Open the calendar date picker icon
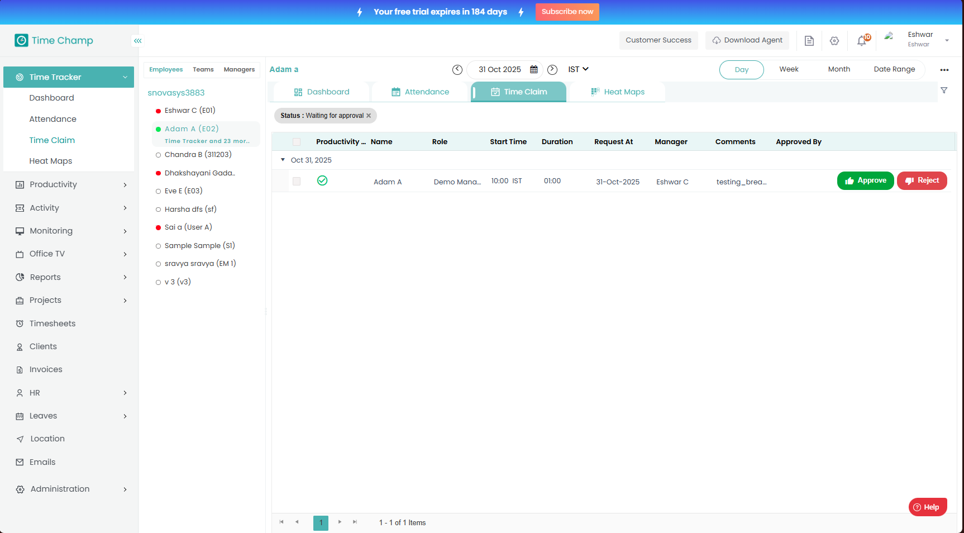 click(x=534, y=69)
